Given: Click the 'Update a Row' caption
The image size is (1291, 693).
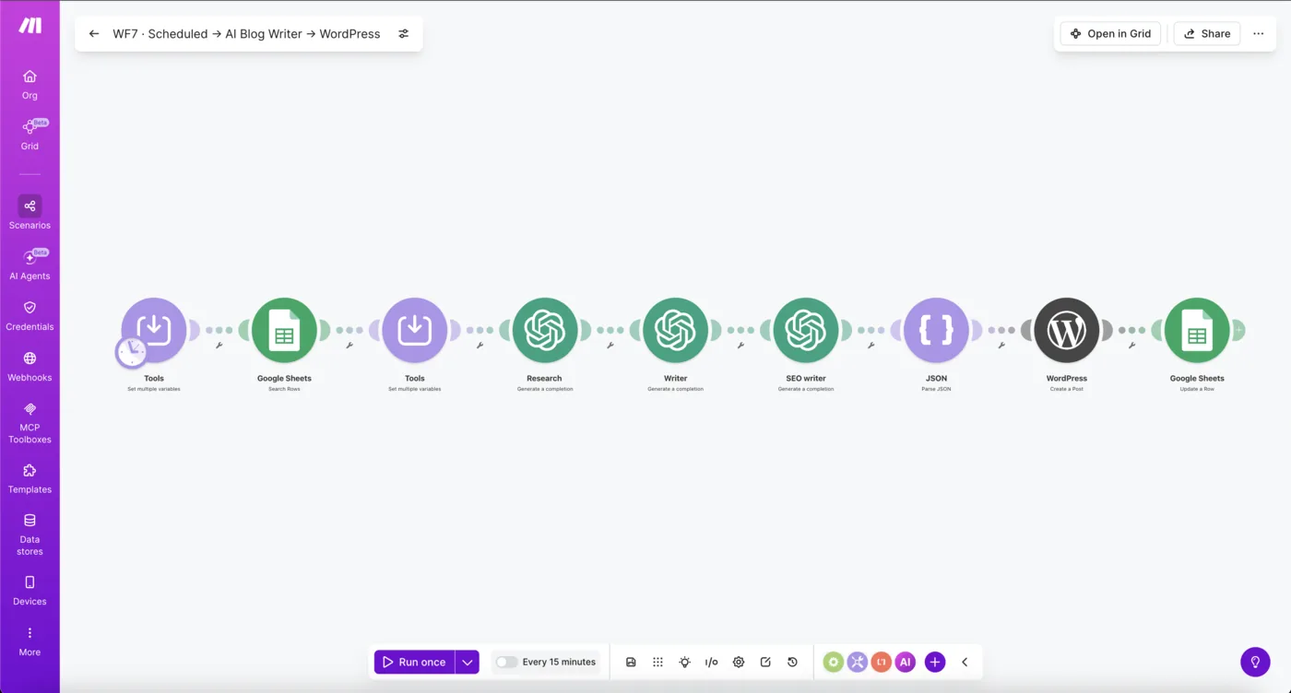Looking at the screenshot, I should coord(1197,389).
